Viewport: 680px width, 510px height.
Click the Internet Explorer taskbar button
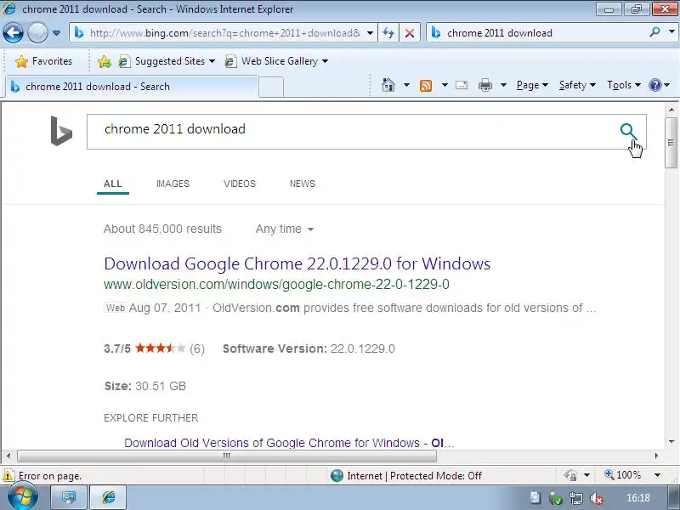pyautogui.click(x=109, y=497)
